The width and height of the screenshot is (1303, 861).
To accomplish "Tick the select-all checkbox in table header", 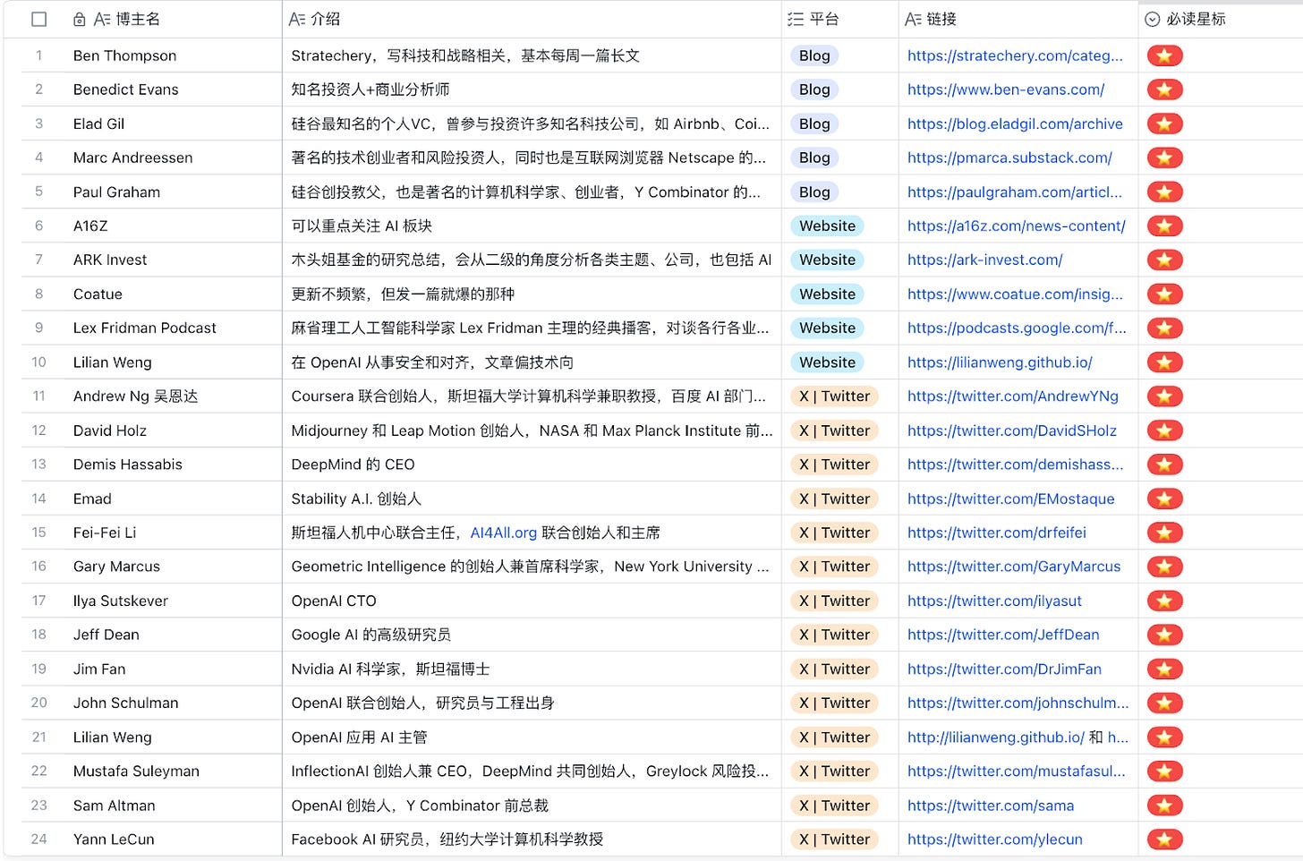I will coord(38,19).
